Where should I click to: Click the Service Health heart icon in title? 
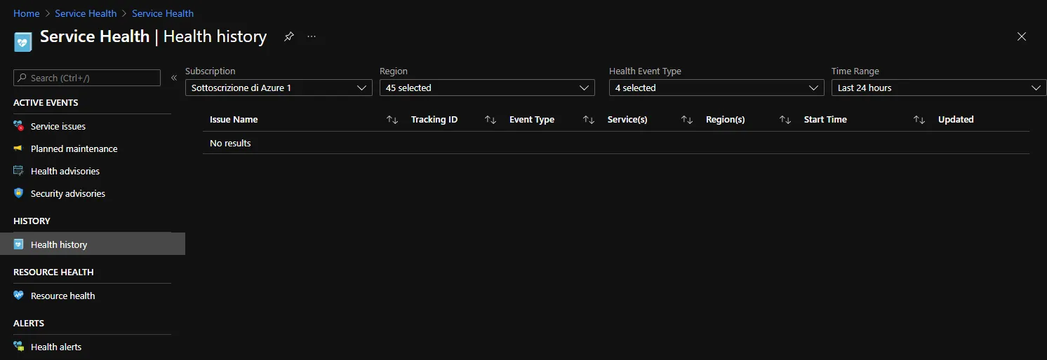pyautogui.click(x=23, y=42)
